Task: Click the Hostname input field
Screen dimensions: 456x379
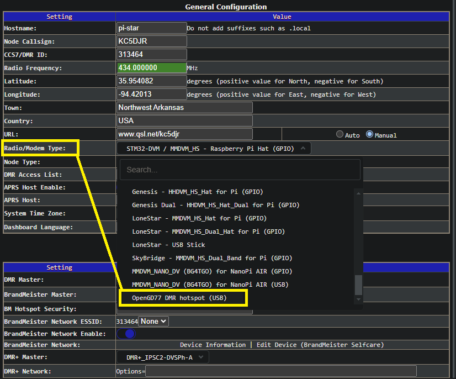Action: (151, 28)
